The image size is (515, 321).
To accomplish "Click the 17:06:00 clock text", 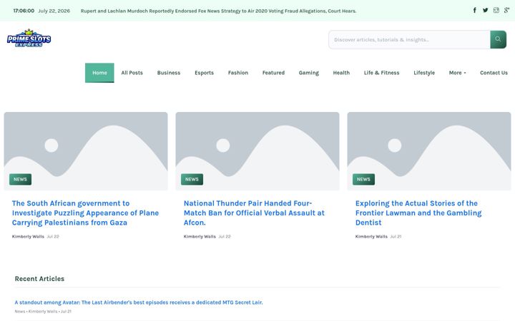I will point(24,11).
